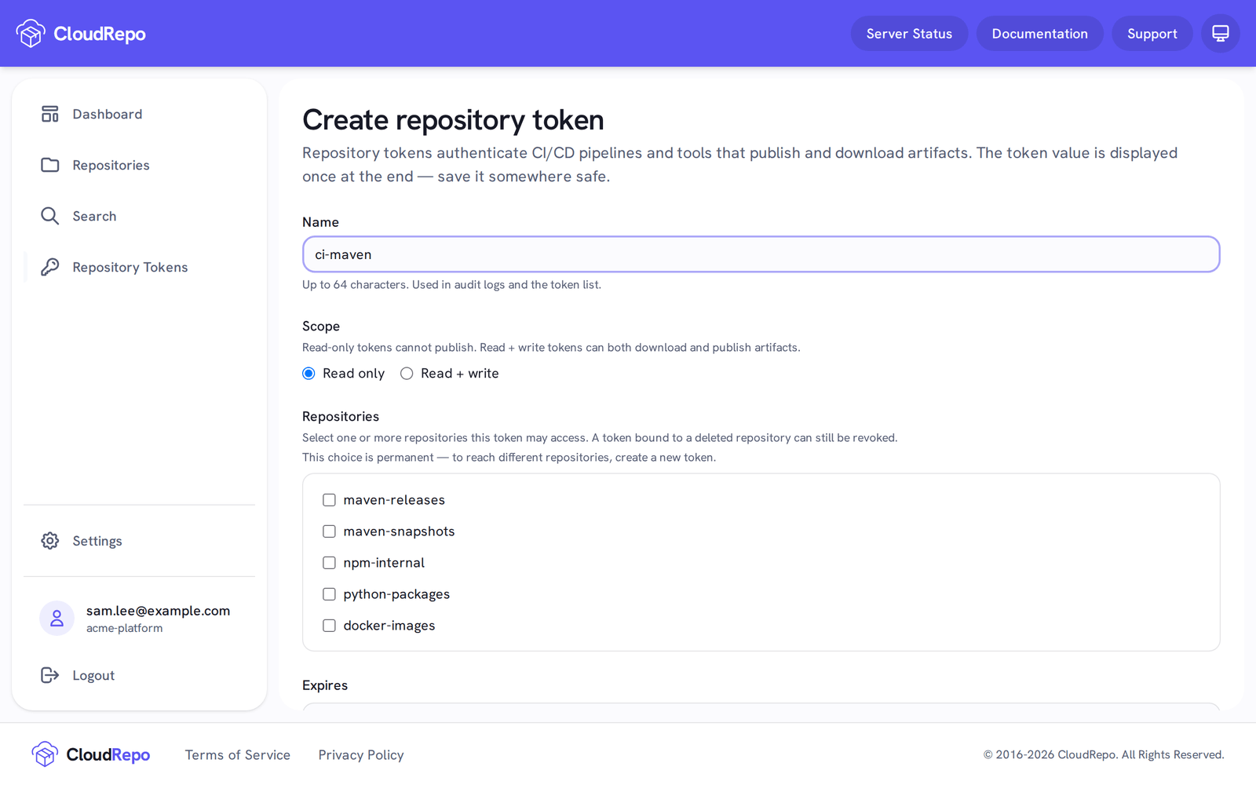Open the Privacy Policy link
1256x785 pixels.
click(x=361, y=754)
